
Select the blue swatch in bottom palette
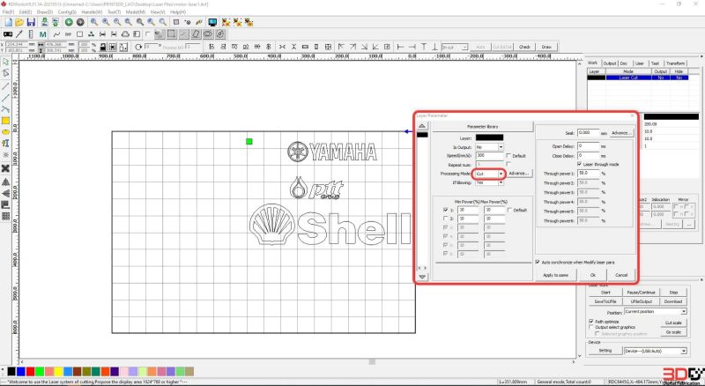20,372
